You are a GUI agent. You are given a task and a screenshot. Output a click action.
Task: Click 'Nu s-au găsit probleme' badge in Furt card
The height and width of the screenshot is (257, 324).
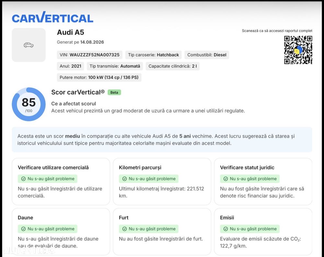tap(149, 229)
